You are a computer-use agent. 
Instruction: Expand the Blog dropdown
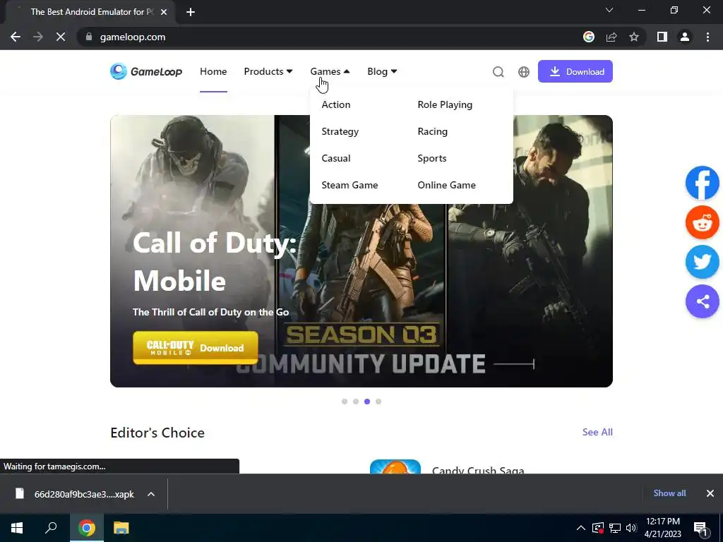[x=382, y=71]
